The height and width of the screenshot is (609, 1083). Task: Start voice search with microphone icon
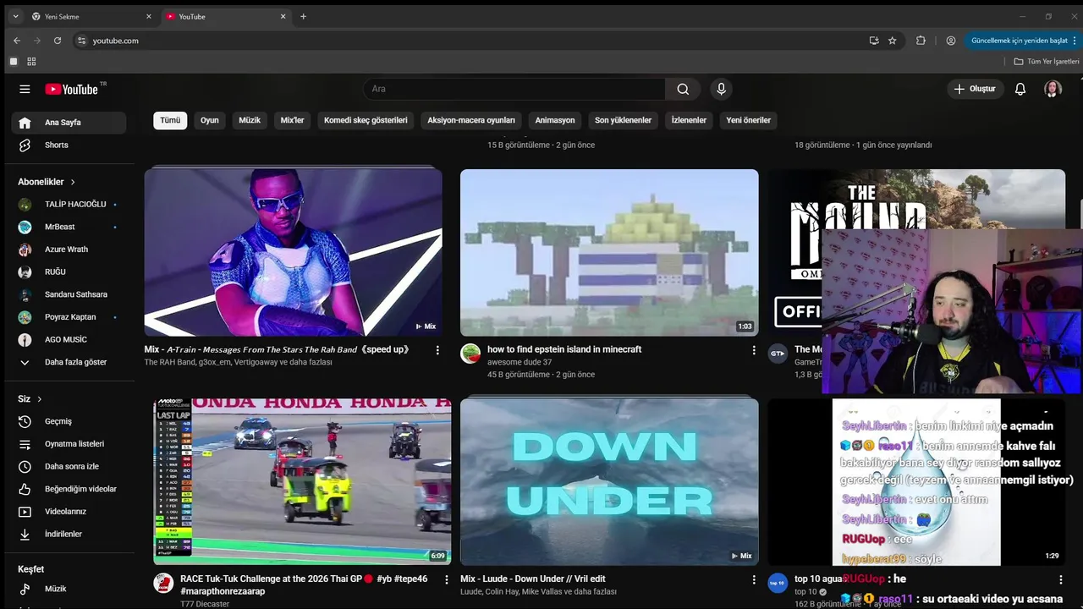tap(721, 89)
